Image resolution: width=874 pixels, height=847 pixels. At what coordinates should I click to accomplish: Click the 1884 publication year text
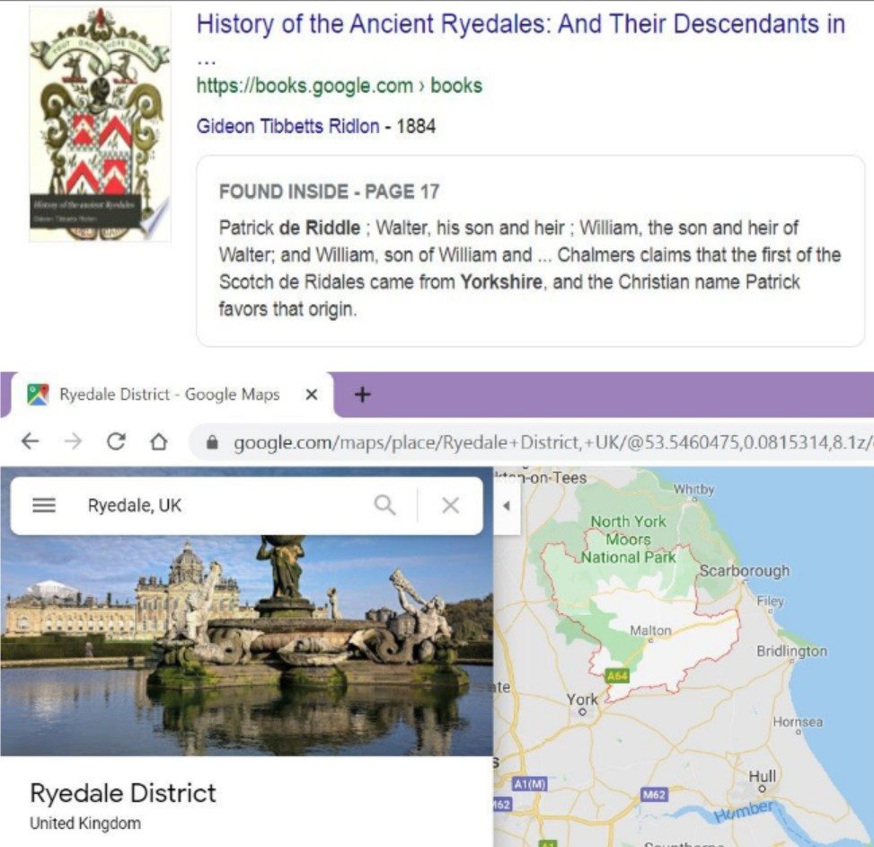click(416, 126)
